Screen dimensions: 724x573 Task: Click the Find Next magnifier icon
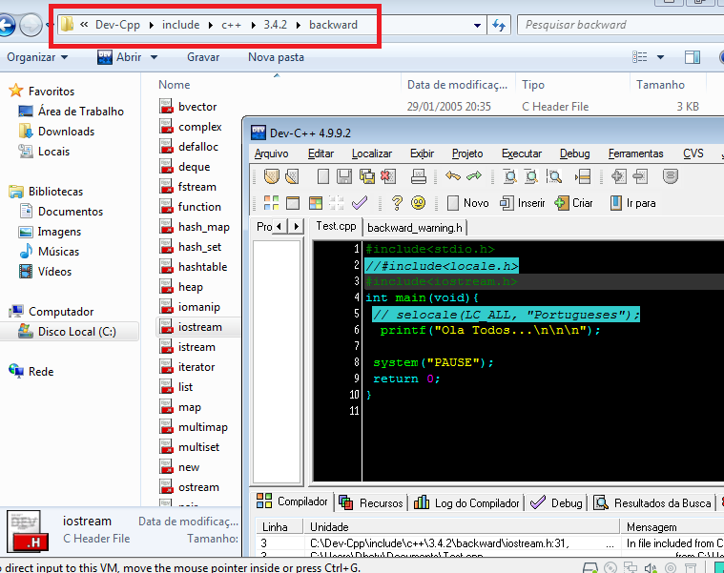[553, 176]
